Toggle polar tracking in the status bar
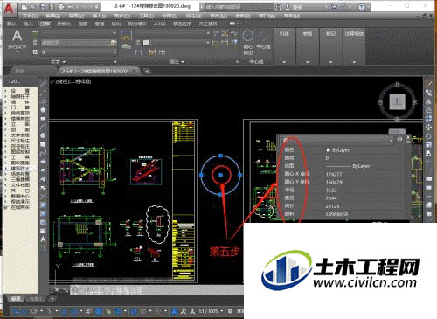 tap(34, 311)
